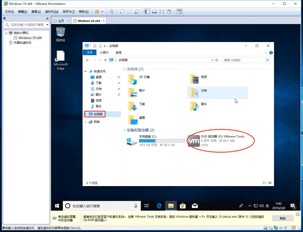
Task: Open the Windows Start button
Action: click(57, 206)
